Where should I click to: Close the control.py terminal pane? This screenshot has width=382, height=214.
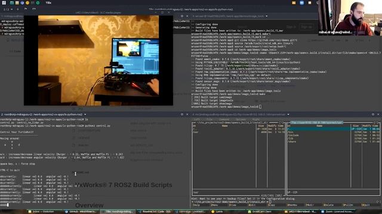tap(187, 114)
